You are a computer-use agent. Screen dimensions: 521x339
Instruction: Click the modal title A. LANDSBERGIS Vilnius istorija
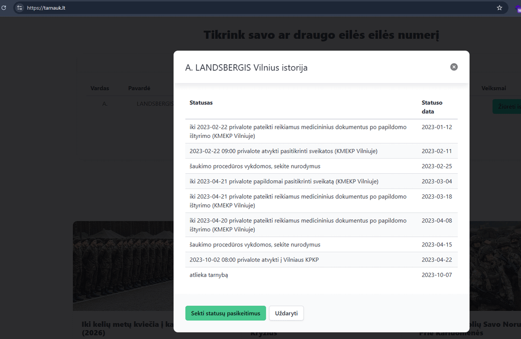pyautogui.click(x=246, y=68)
